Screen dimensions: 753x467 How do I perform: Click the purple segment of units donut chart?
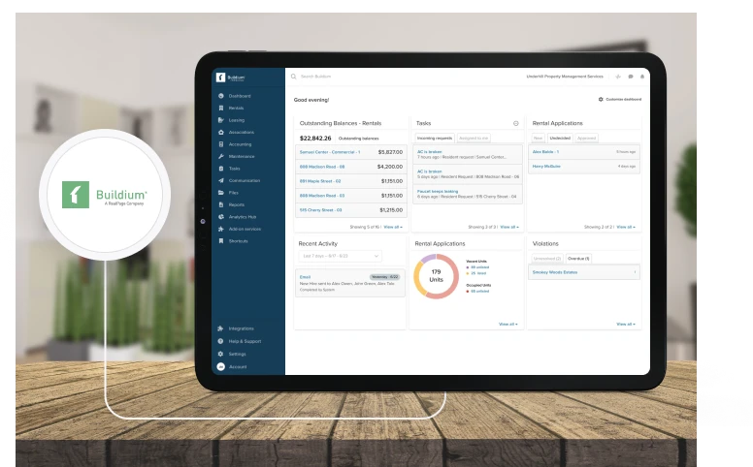426,259
